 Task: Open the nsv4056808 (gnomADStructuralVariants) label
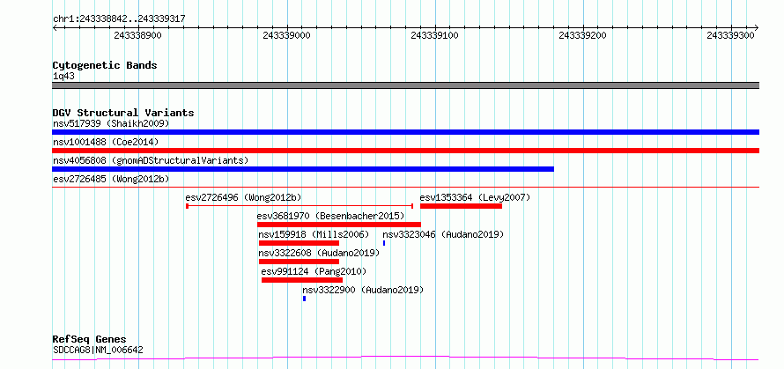(x=151, y=160)
